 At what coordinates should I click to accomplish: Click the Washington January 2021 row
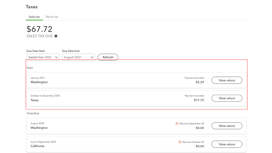tap(109, 80)
